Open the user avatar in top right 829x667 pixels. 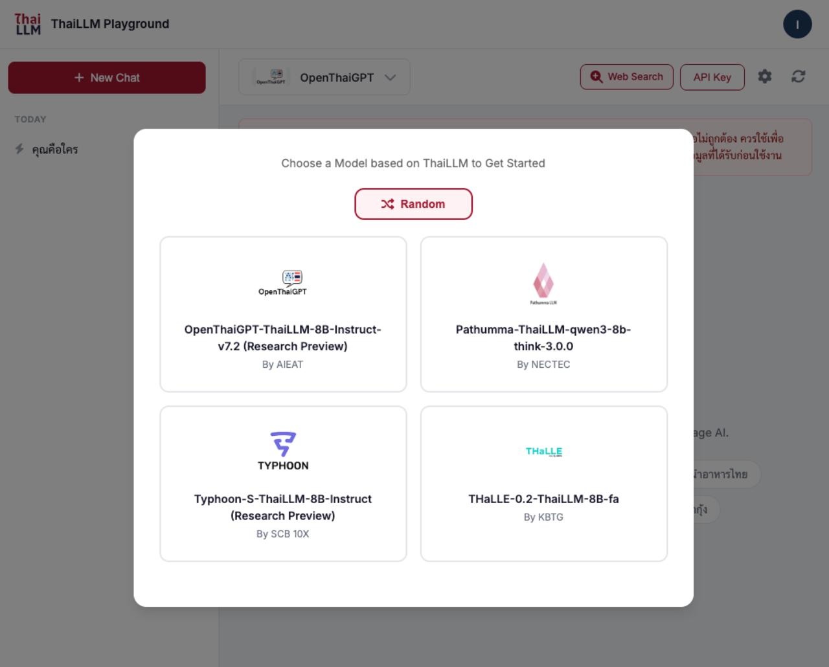pyautogui.click(x=797, y=25)
